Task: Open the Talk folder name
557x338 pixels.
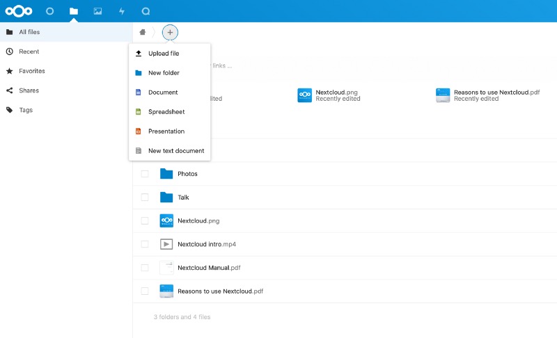Action: (x=183, y=198)
